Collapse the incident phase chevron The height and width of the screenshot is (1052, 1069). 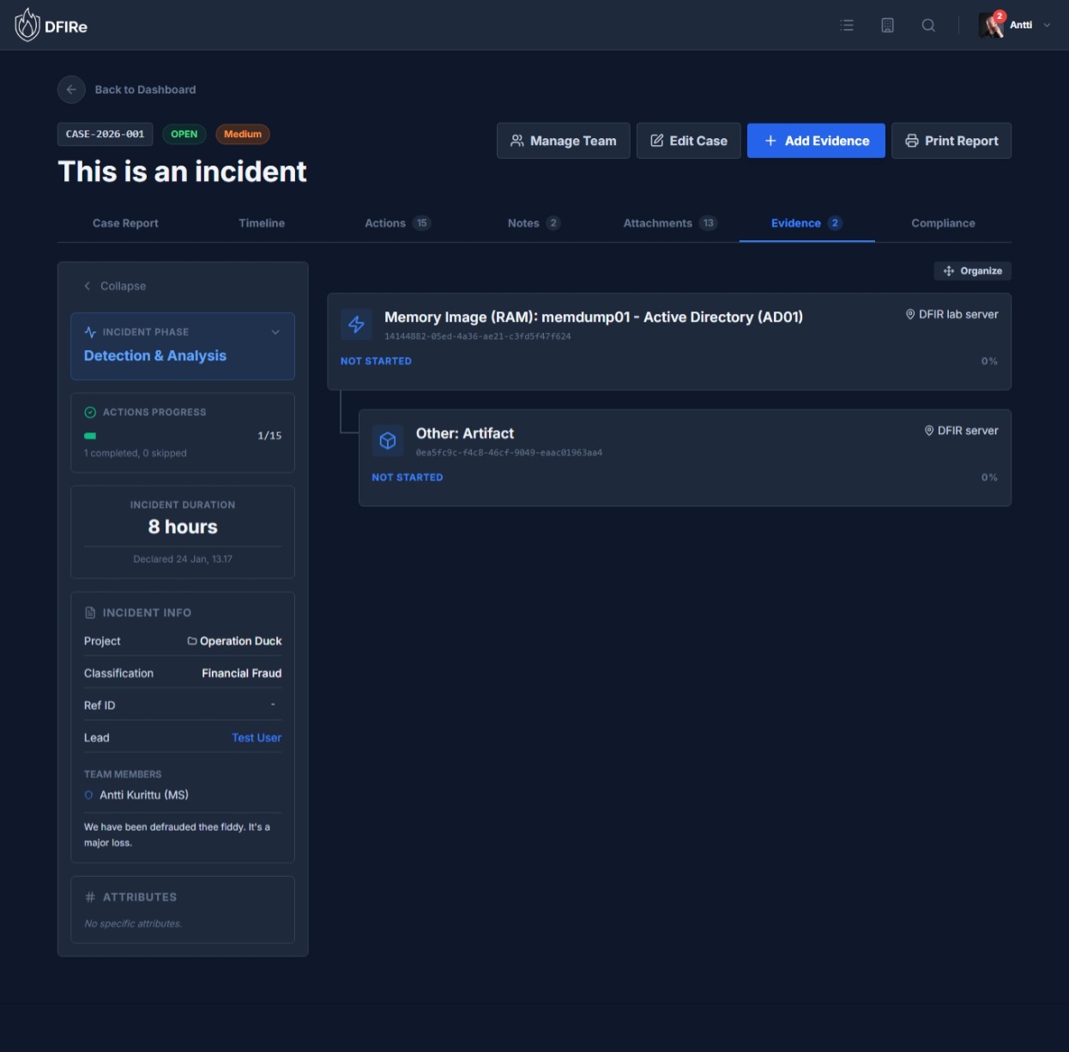coord(275,331)
